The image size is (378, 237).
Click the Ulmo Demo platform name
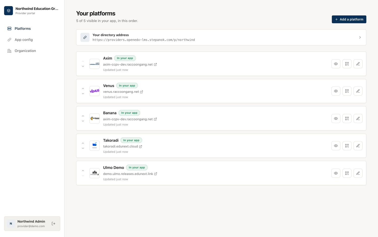pyautogui.click(x=113, y=168)
